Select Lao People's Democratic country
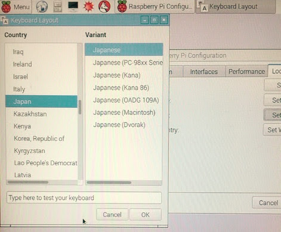Screen dimensions: 281x232 tap(41, 163)
